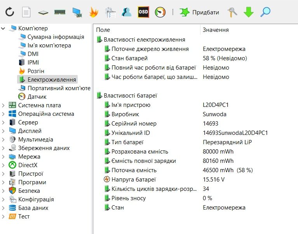Open the CPU chip toolbar icon
This screenshot has height=234, width=298.
[43, 12]
